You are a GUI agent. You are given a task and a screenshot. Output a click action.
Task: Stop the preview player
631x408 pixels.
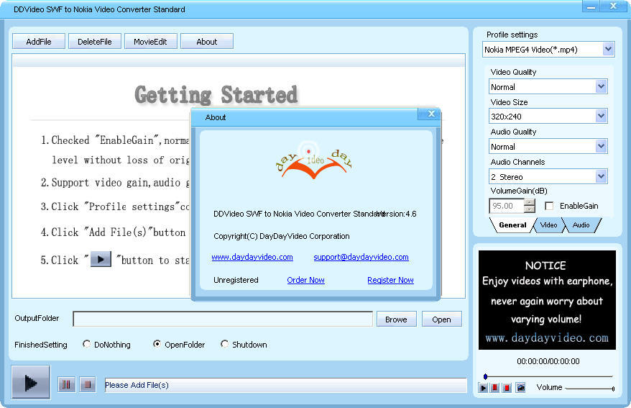click(x=507, y=387)
